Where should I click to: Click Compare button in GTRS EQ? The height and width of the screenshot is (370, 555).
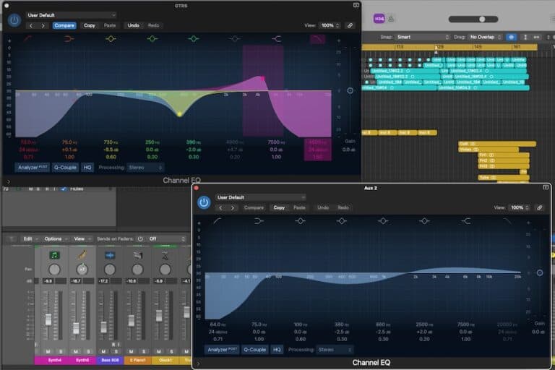tap(64, 25)
